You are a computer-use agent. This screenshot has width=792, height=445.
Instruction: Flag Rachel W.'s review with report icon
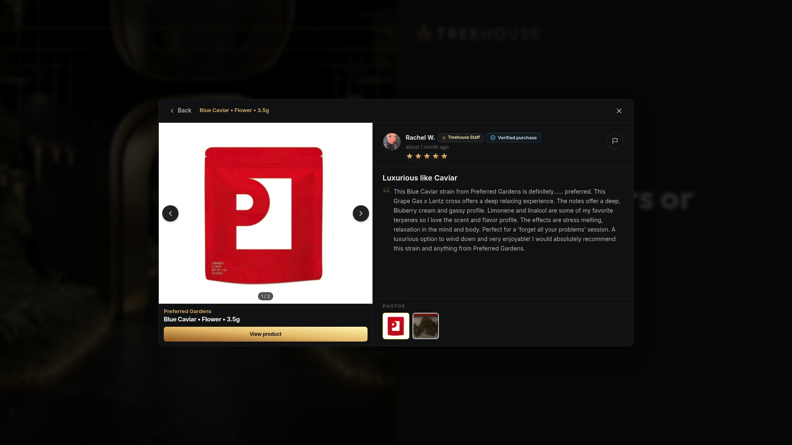pos(615,141)
